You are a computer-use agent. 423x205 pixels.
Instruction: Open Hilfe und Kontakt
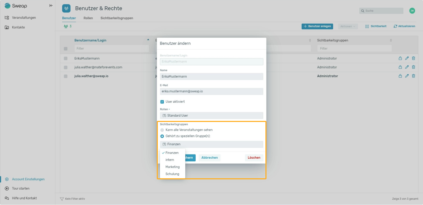pyautogui.click(x=24, y=198)
